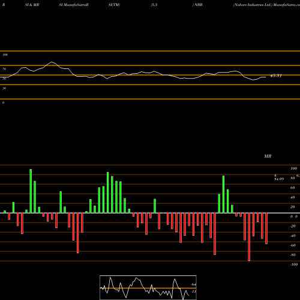Click the RSI axis label 100
Image resolution: width=300 pixels, height=300 pixels.
point(5,55)
